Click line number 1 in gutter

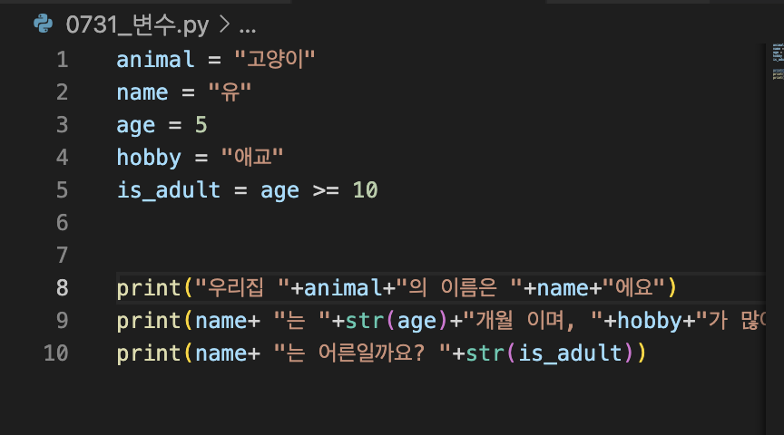(63, 60)
